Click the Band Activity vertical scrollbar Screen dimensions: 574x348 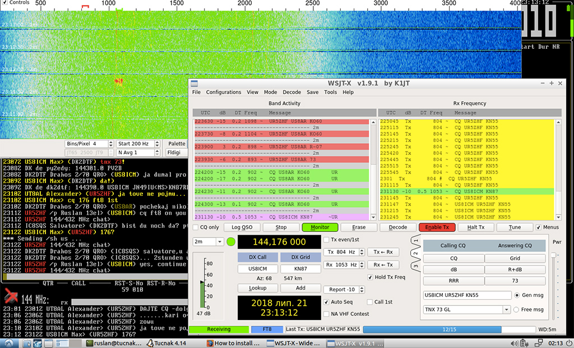[373, 170]
